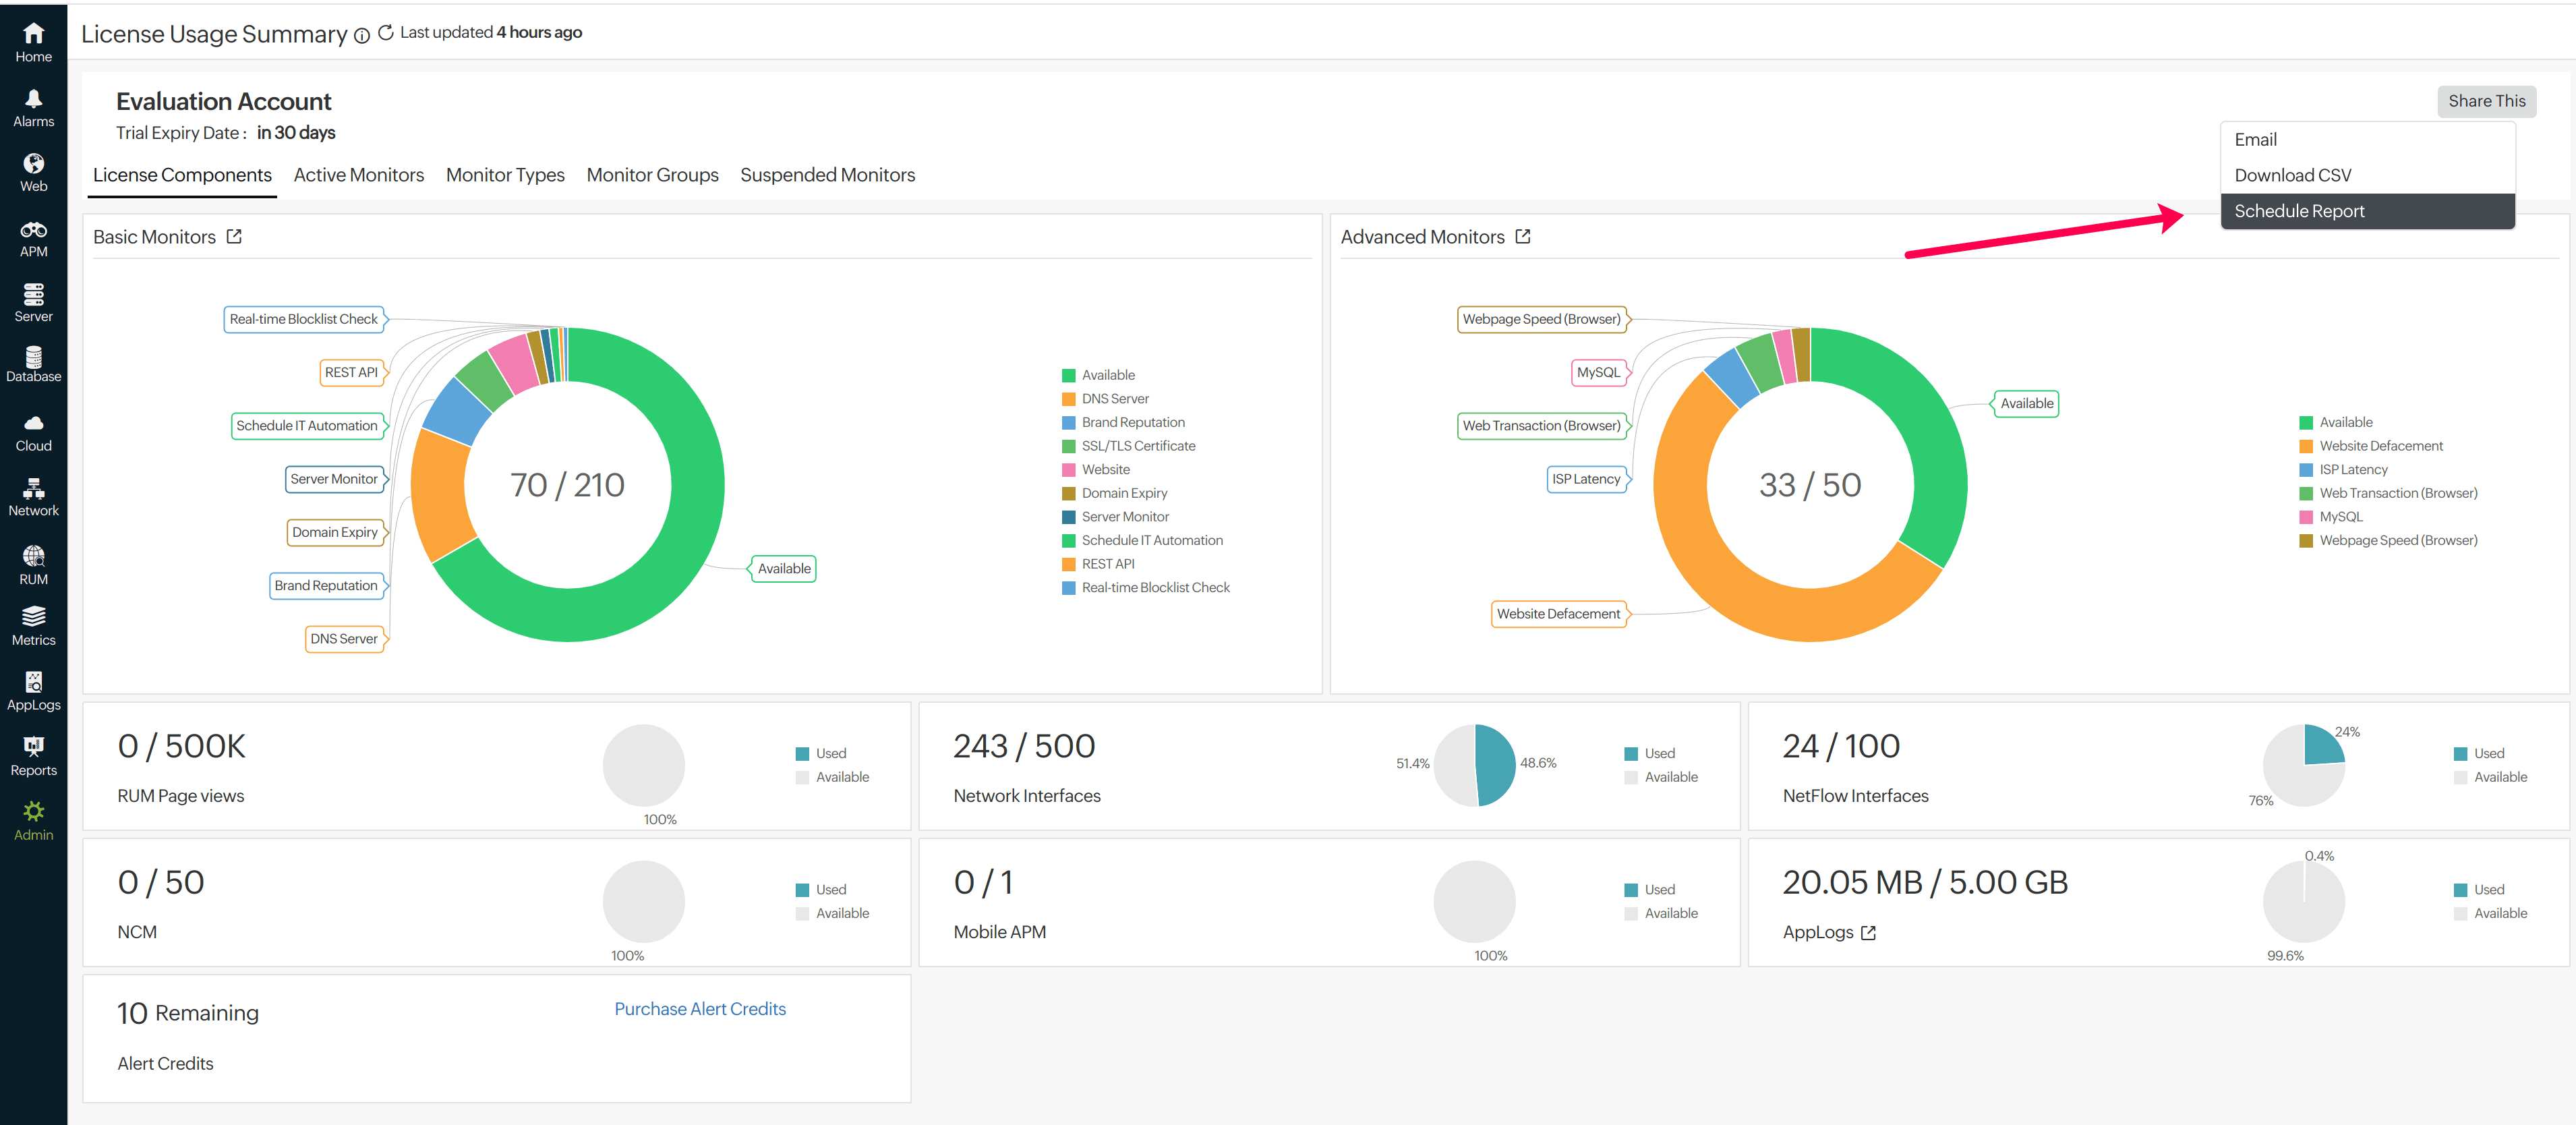Toggle Website Defacement legend in Advanced Monitors
This screenshot has height=1125, width=2576.
[2380, 446]
